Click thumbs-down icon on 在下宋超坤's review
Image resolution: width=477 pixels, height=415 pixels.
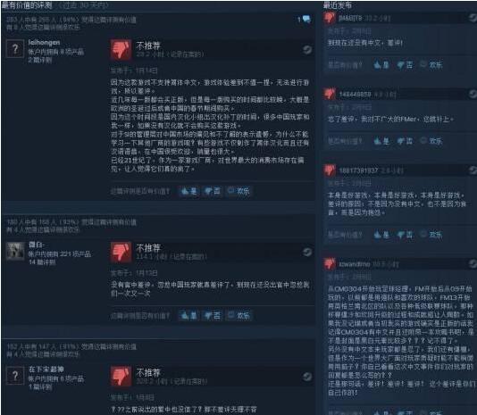coord(121,377)
